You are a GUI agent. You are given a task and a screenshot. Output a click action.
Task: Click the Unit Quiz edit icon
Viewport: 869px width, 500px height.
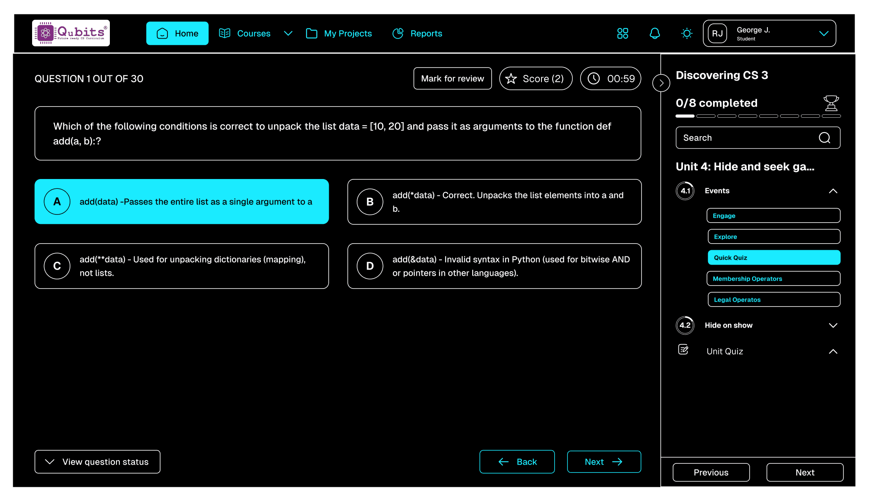coord(683,350)
